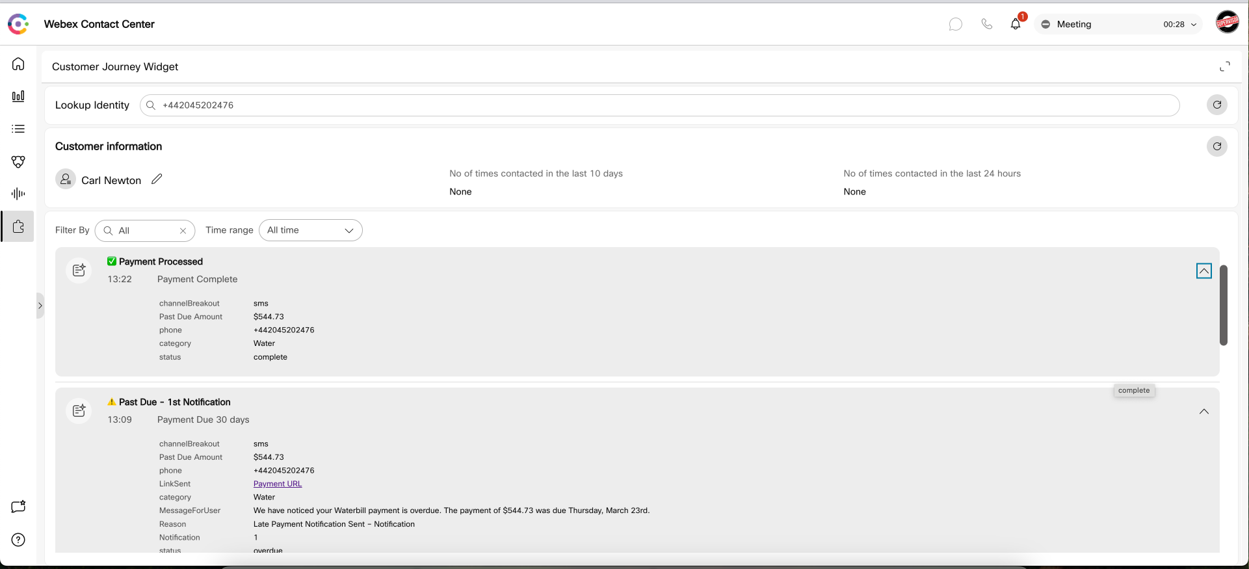This screenshot has height=569, width=1249.
Task: Refresh the Lookup Identity search
Action: 1217,105
